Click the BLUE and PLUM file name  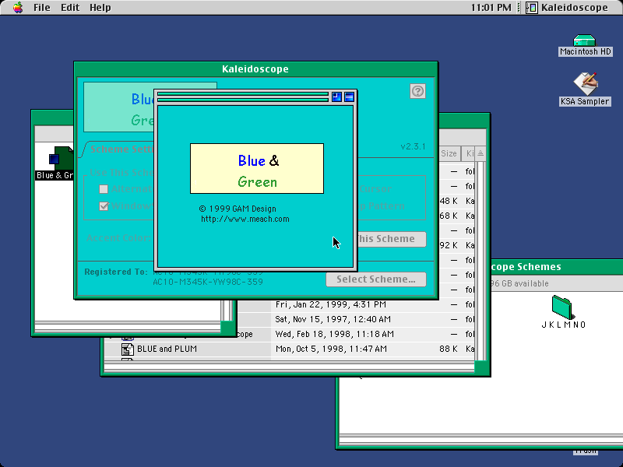tap(167, 349)
